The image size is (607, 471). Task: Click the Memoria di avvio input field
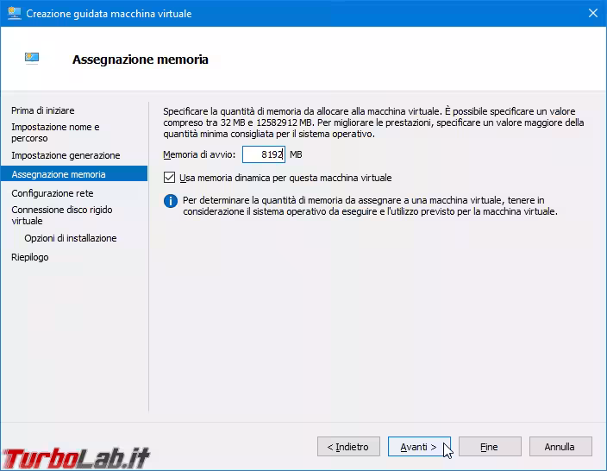tap(263, 154)
